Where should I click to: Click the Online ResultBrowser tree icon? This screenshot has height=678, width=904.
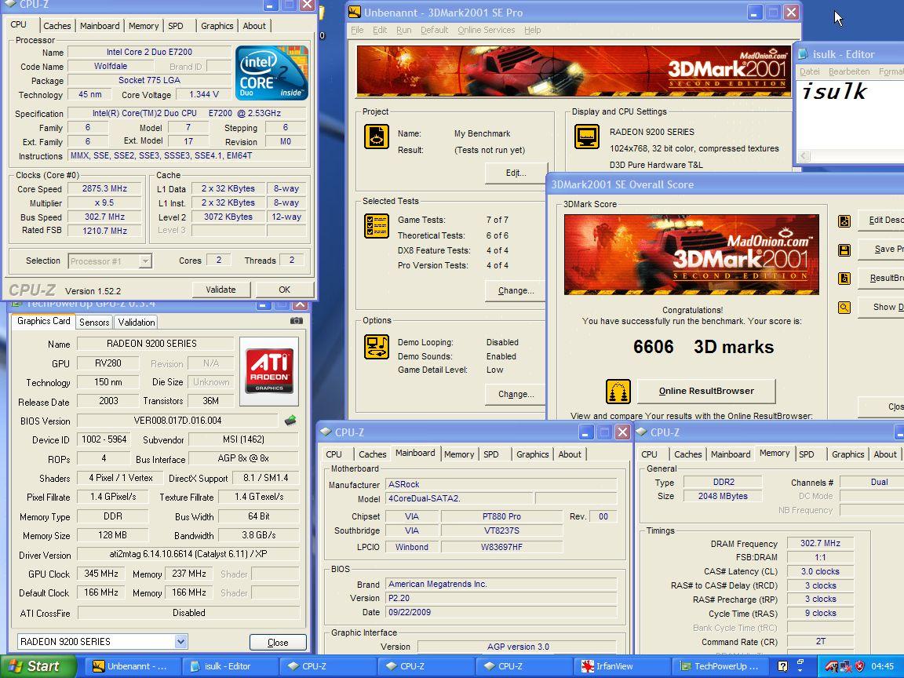[x=618, y=391]
